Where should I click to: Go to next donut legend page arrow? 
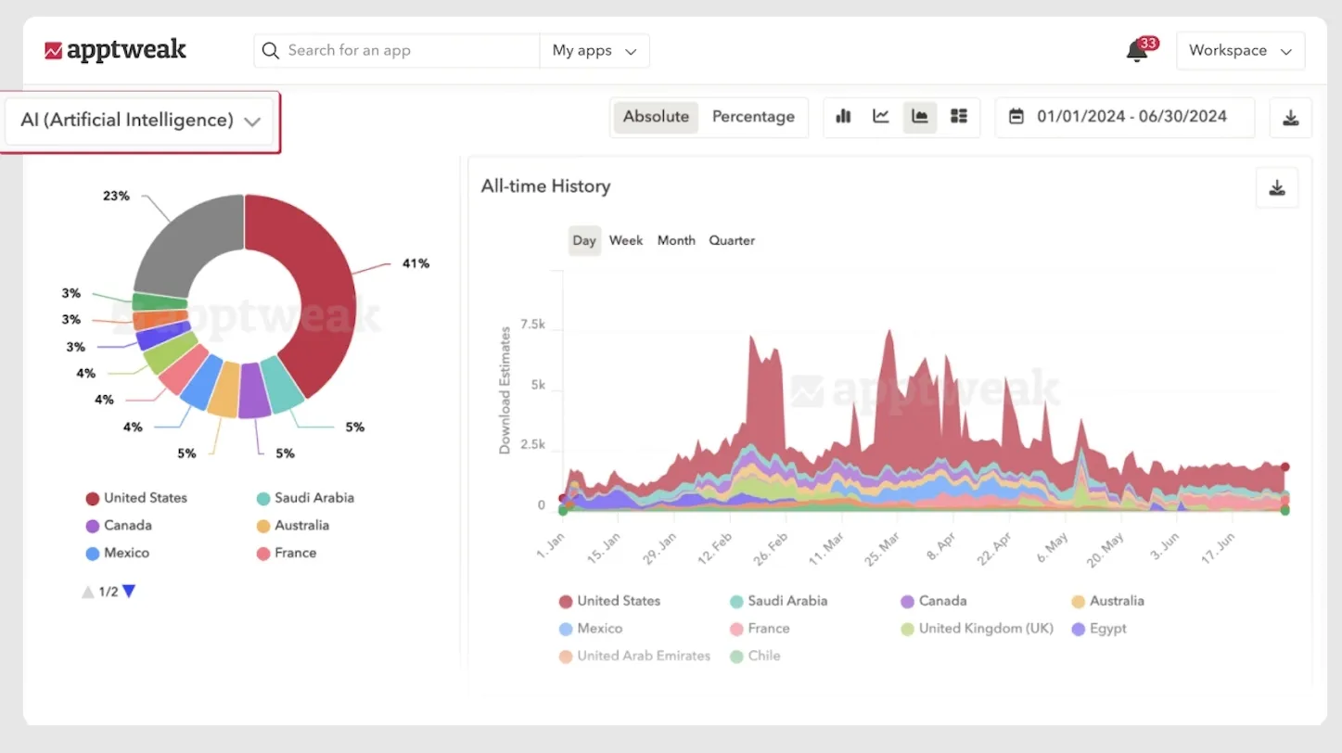(129, 592)
